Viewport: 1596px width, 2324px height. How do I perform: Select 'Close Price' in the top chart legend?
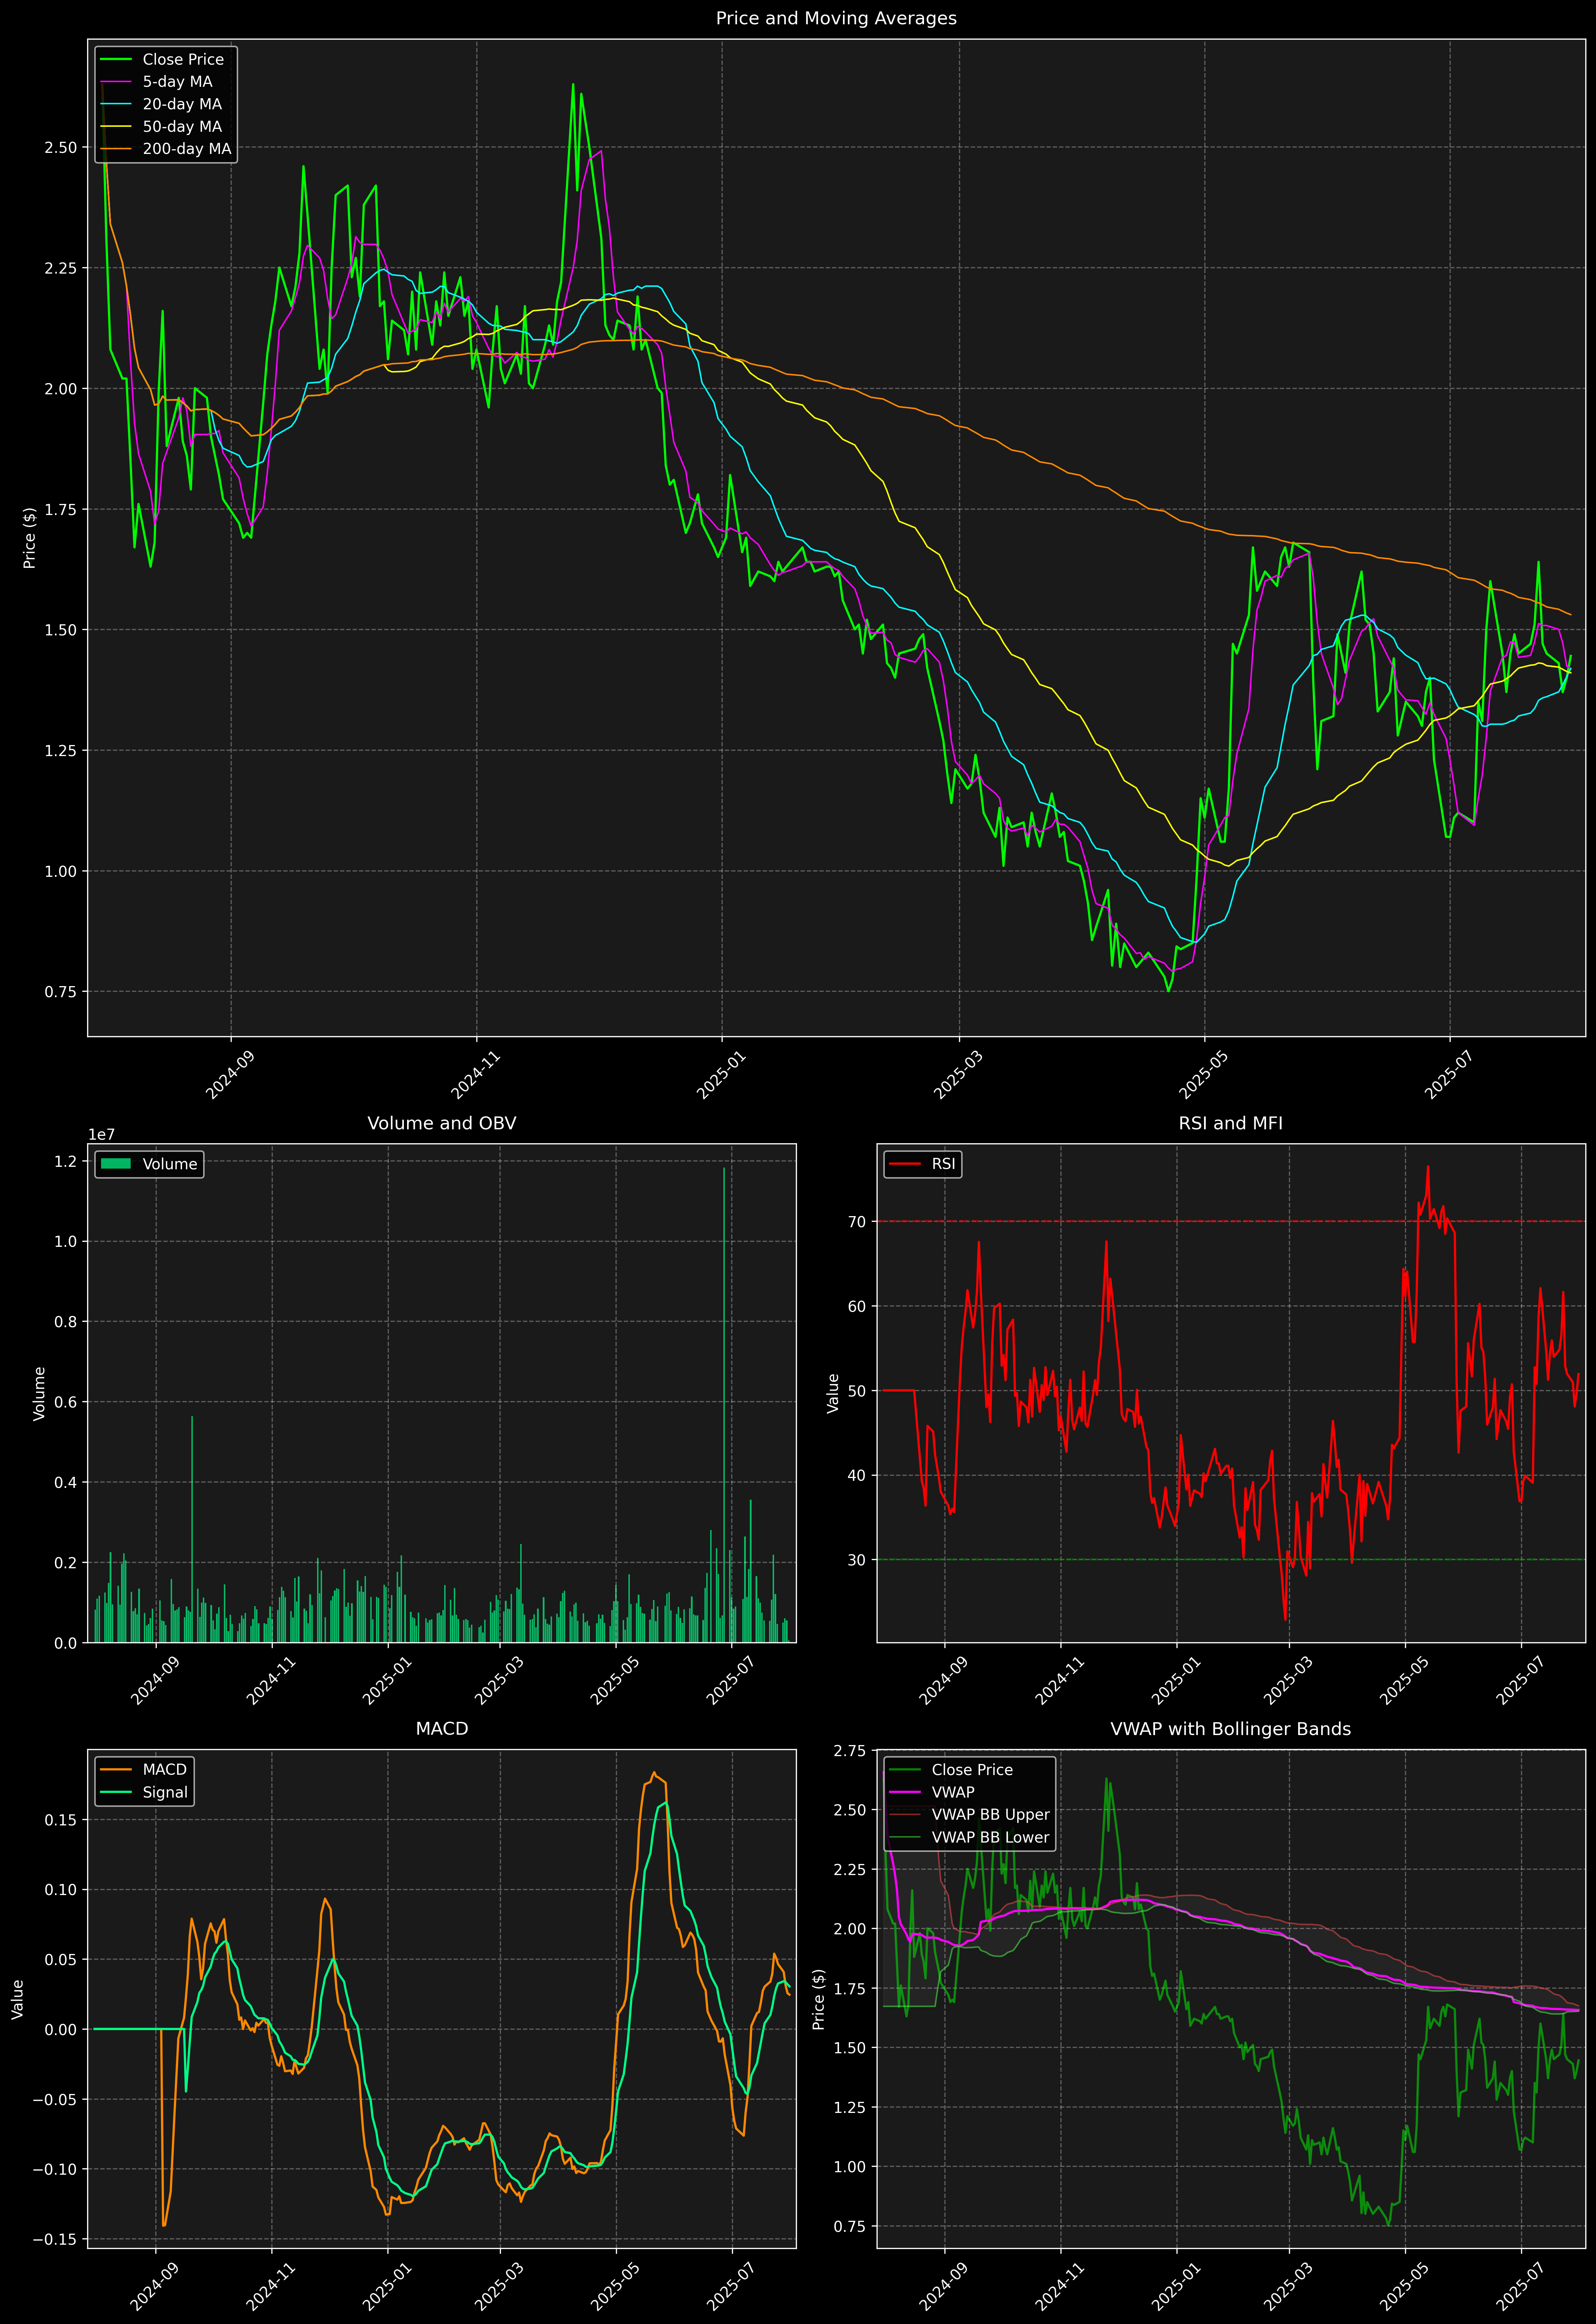click(183, 60)
